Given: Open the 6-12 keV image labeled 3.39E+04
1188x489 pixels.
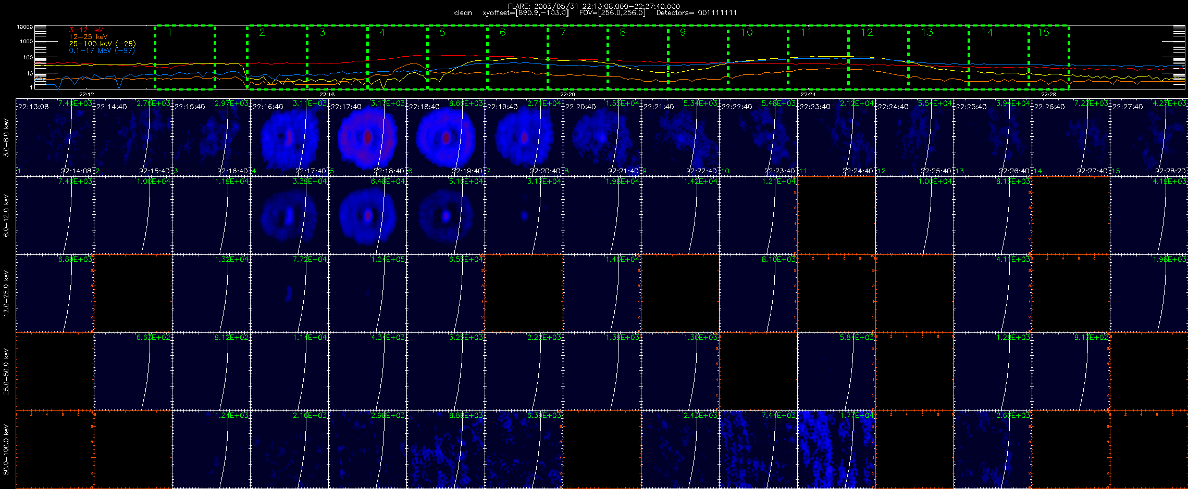Looking at the screenshot, I should tap(289, 215).
